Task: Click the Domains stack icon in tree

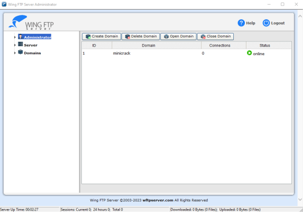Action: pyautogui.click(x=21, y=52)
